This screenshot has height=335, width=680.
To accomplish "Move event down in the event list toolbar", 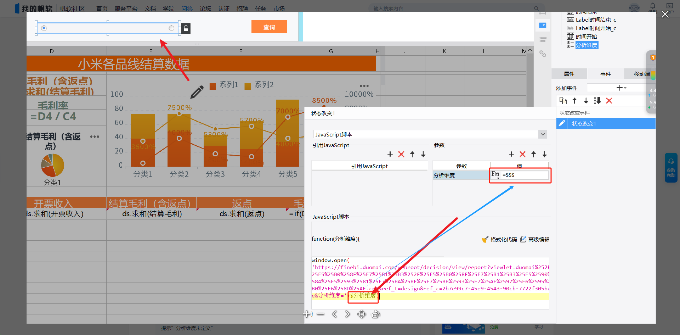I will click(x=586, y=101).
